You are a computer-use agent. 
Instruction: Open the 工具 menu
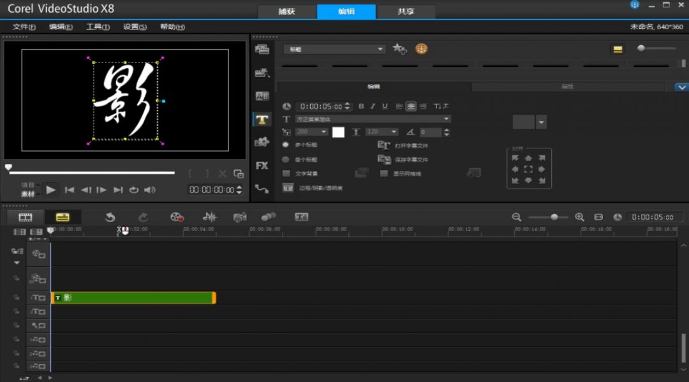(98, 27)
